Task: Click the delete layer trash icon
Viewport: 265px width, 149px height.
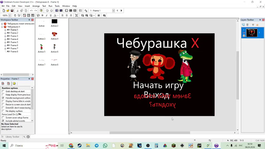Action: 247,25
